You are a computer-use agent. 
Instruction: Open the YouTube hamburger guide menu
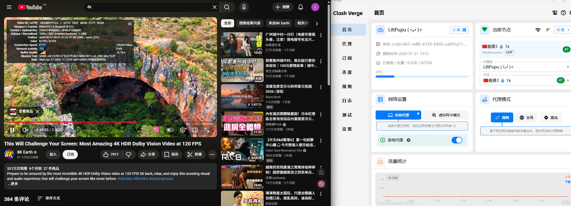tap(9, 7)
